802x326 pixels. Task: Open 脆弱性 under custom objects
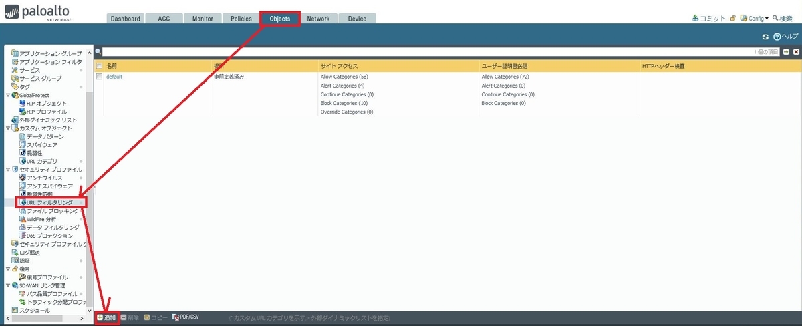[x=30, y=153]
